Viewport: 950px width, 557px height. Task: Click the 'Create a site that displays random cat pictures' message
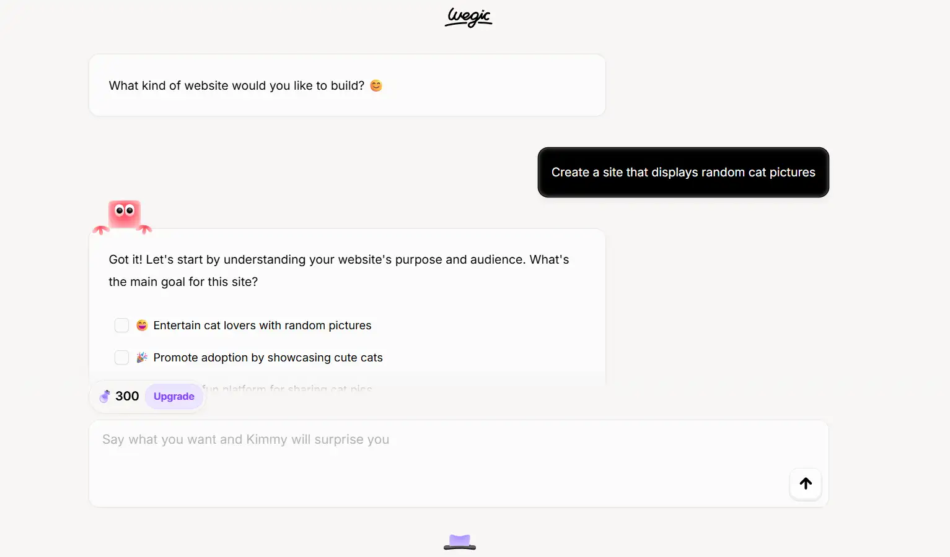[684, 173]
